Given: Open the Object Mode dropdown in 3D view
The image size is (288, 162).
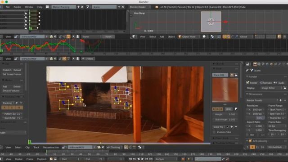Looking at the screenshot, I should coord(189,37).
